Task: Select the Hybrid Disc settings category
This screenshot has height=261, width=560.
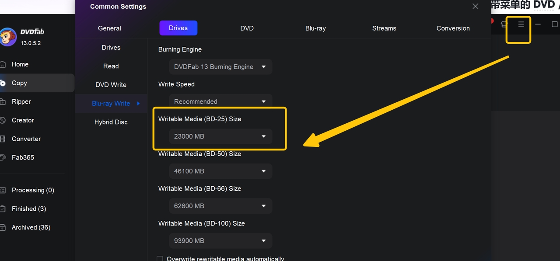Action: (x=111, y=122)
